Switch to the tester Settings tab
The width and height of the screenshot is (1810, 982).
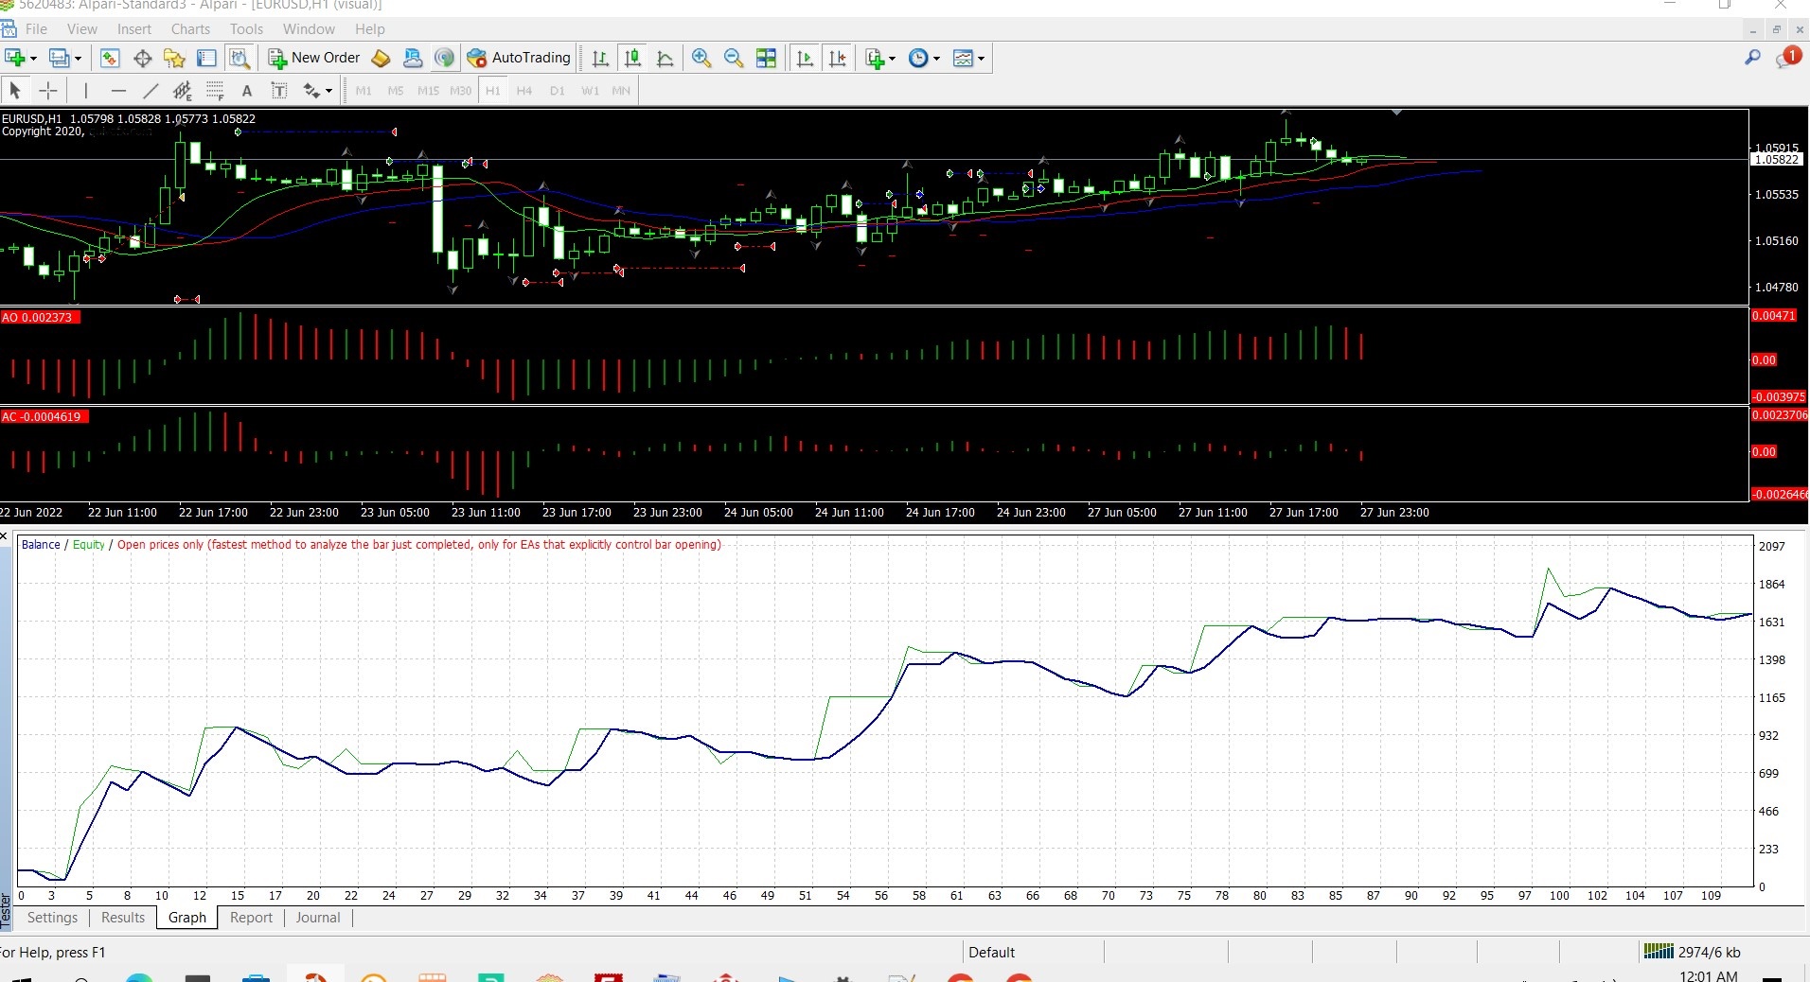tap(52, 918)
